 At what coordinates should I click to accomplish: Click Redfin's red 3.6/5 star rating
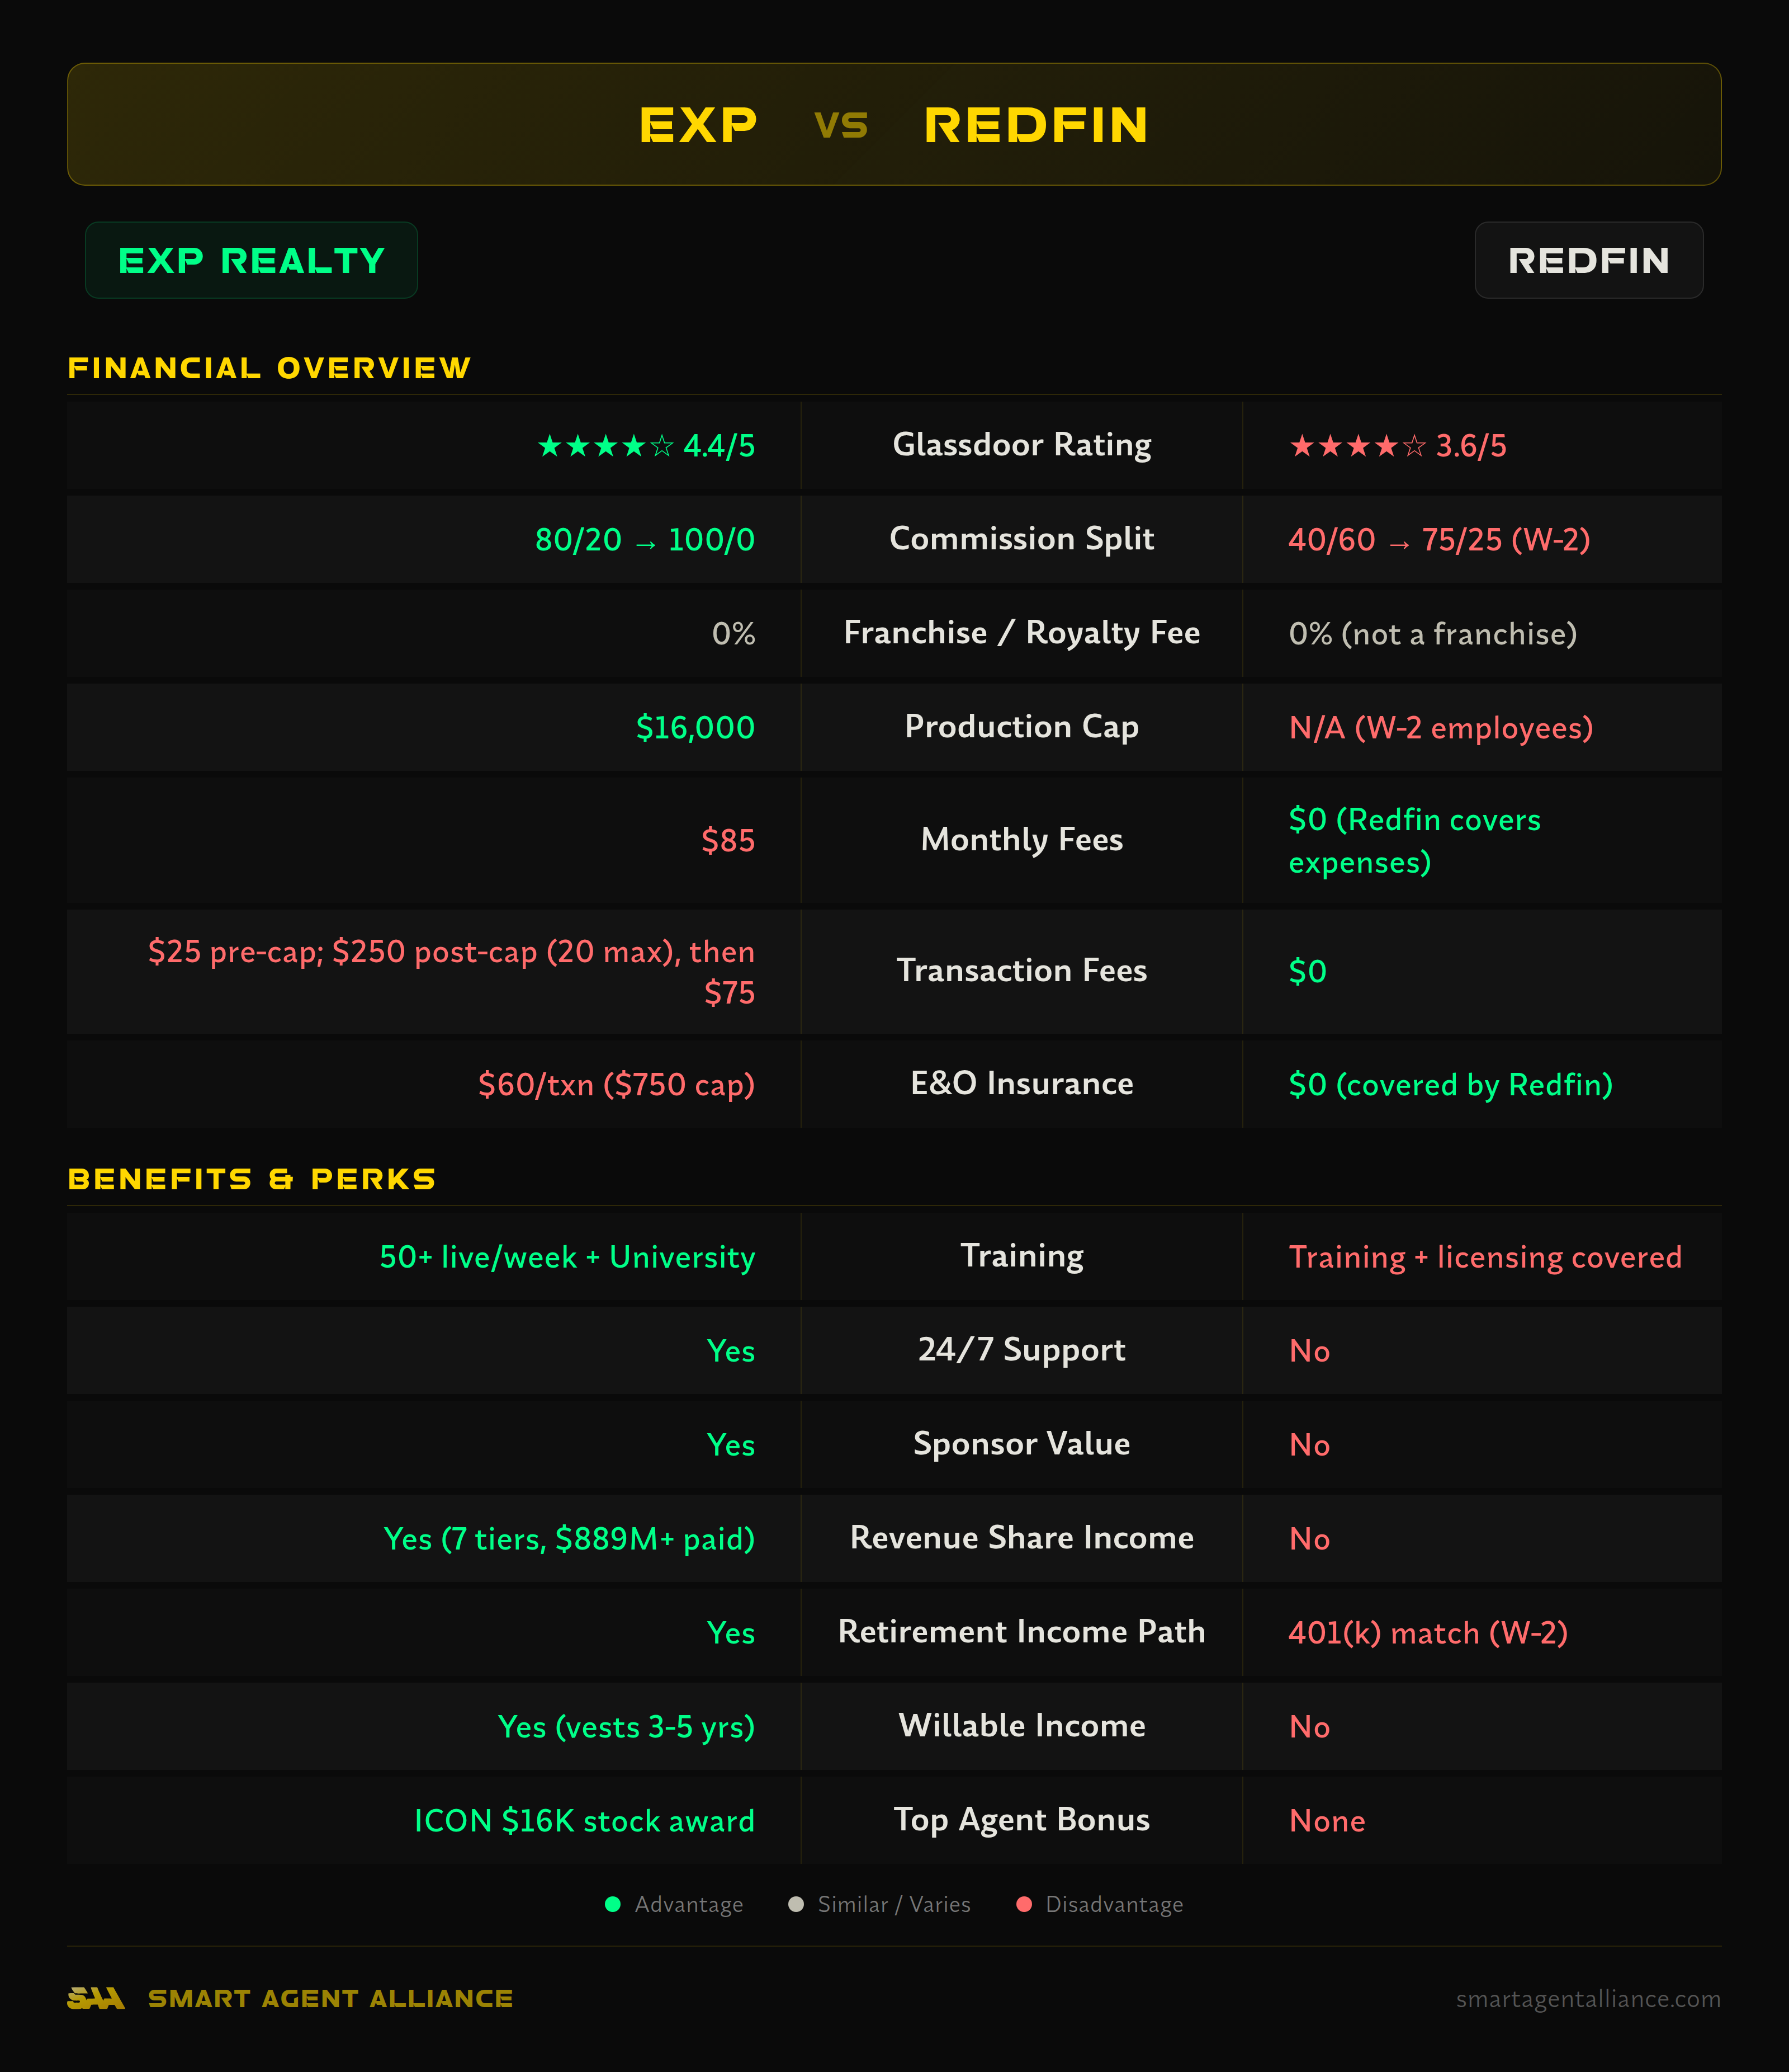coord(1397,446)
